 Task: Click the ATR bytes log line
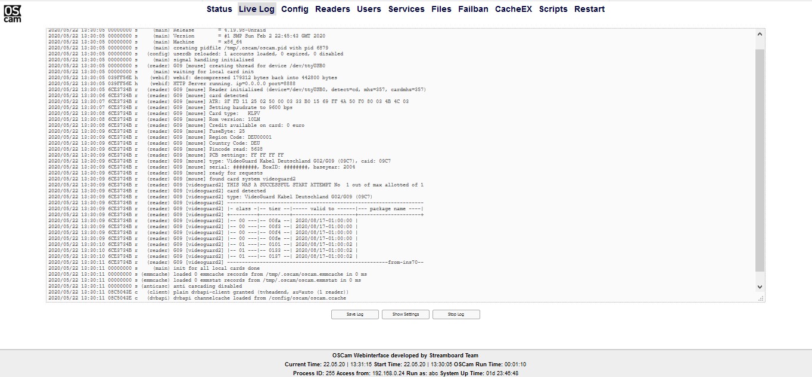pyautogui.click(x=229, y=101)
